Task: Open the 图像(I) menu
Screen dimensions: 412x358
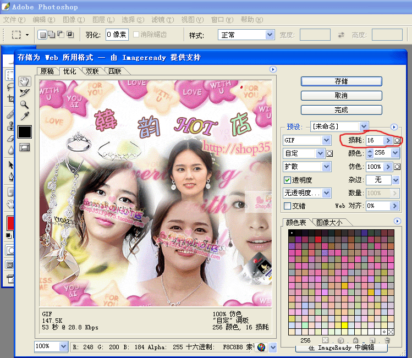Action: pyautogui.click(x=74, y=20)
